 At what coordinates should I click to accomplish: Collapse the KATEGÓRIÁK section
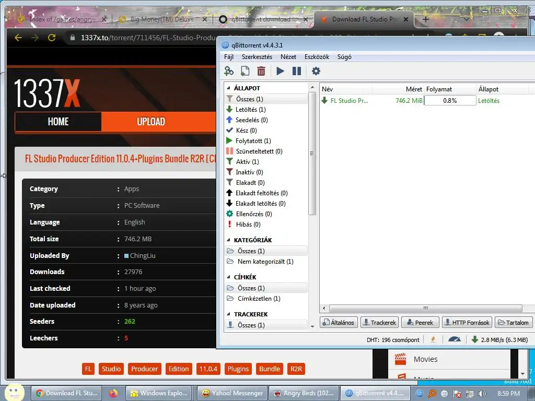228,240
